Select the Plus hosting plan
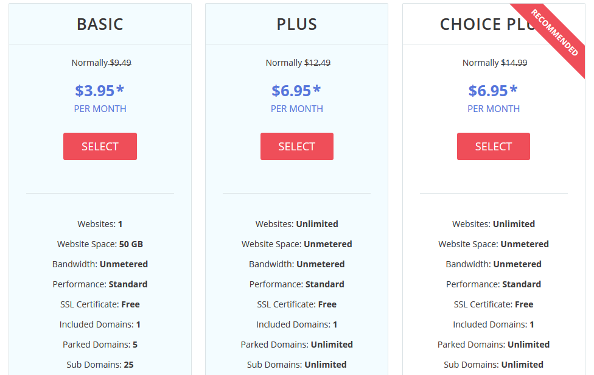 296,146
